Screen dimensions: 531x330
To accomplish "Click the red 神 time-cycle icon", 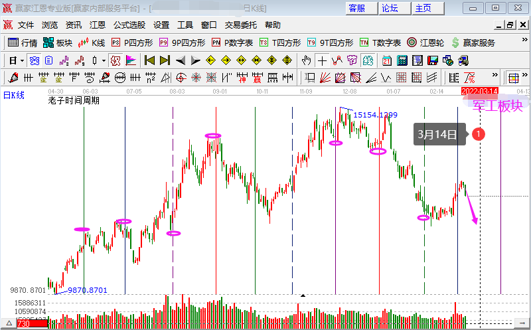I will pyautogui.click(x=242, y=78).
